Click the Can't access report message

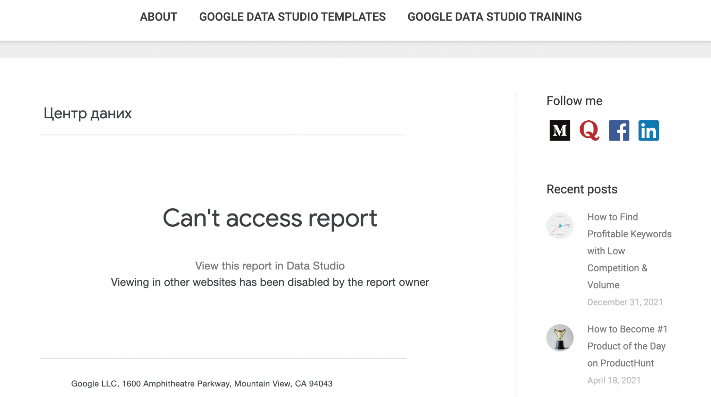point(270,218)
